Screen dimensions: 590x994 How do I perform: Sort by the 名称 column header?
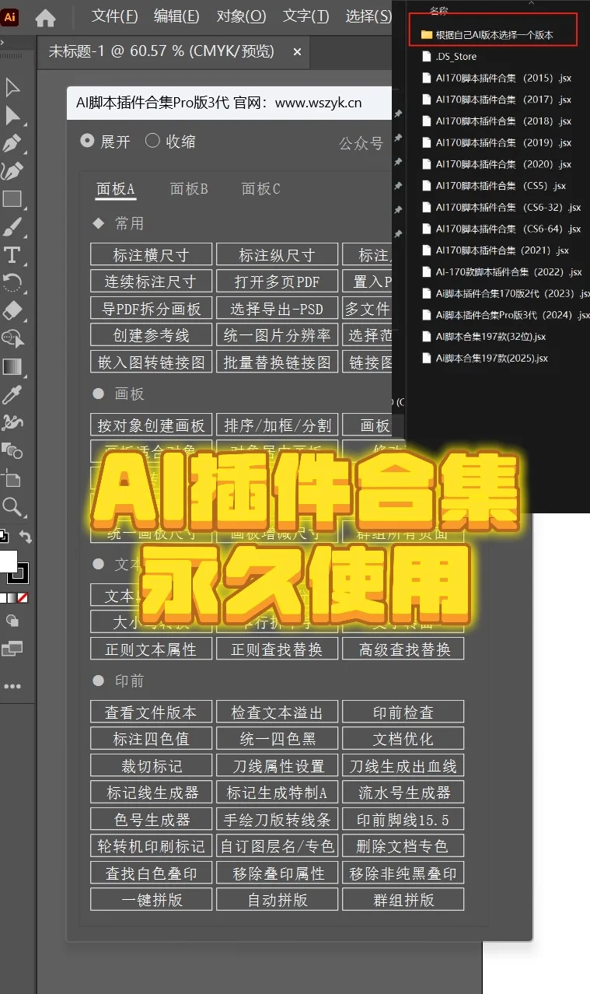tap(438, 10)
